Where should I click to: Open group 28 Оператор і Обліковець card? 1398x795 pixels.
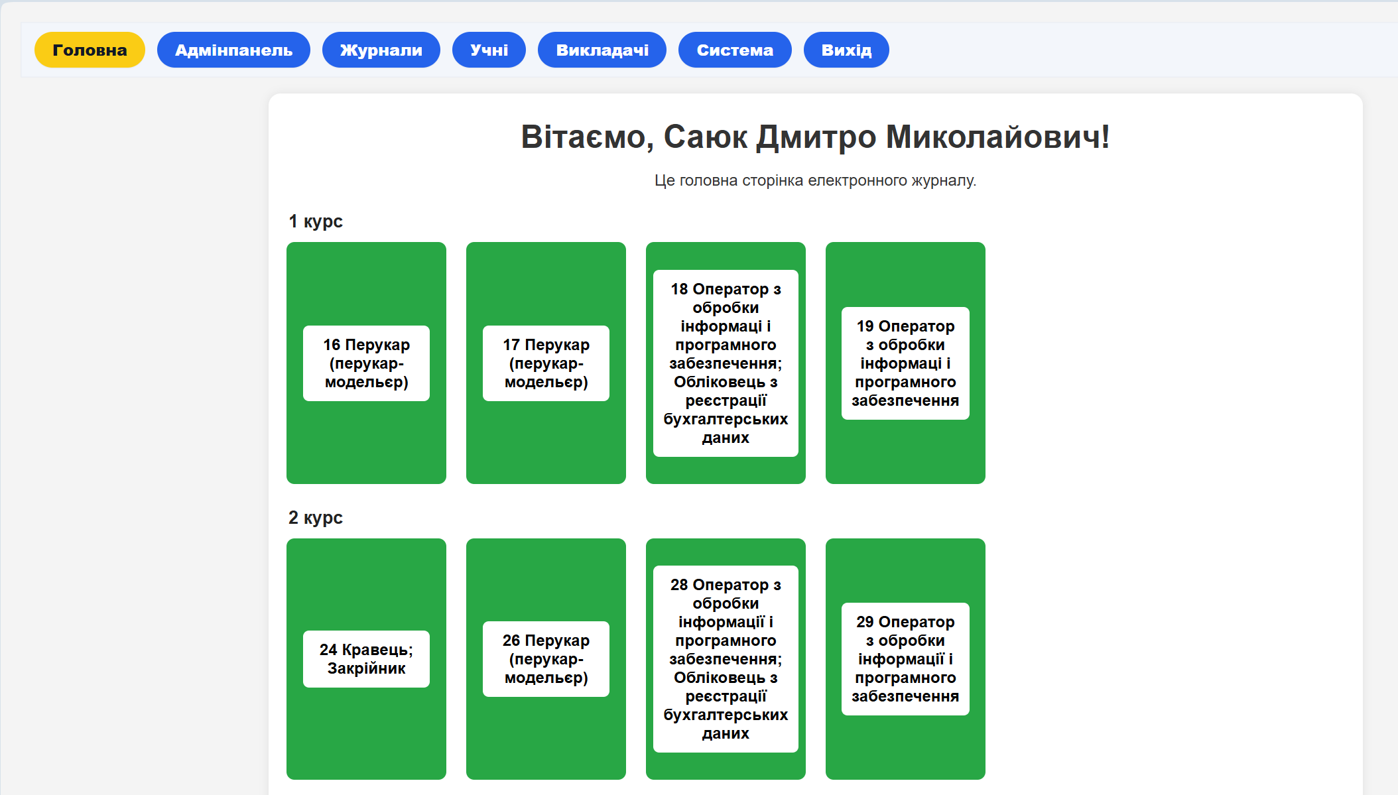tap(726, 659)
